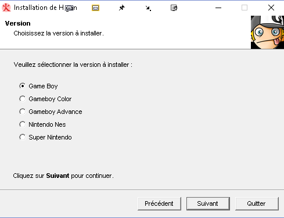Click the monitor display icon in title bar

(174, 8)
